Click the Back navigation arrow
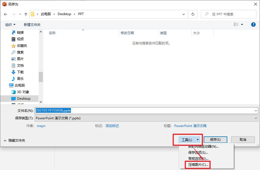Viewport: 260px width, 170px height. click(x=6, y=14)
